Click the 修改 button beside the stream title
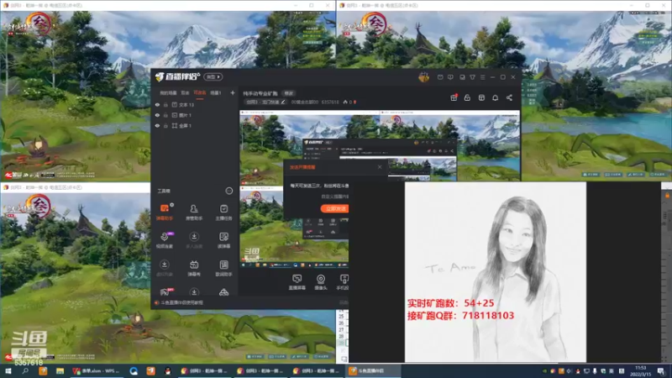This screenshot has width=672, height=378. click(x=289, y=93)
